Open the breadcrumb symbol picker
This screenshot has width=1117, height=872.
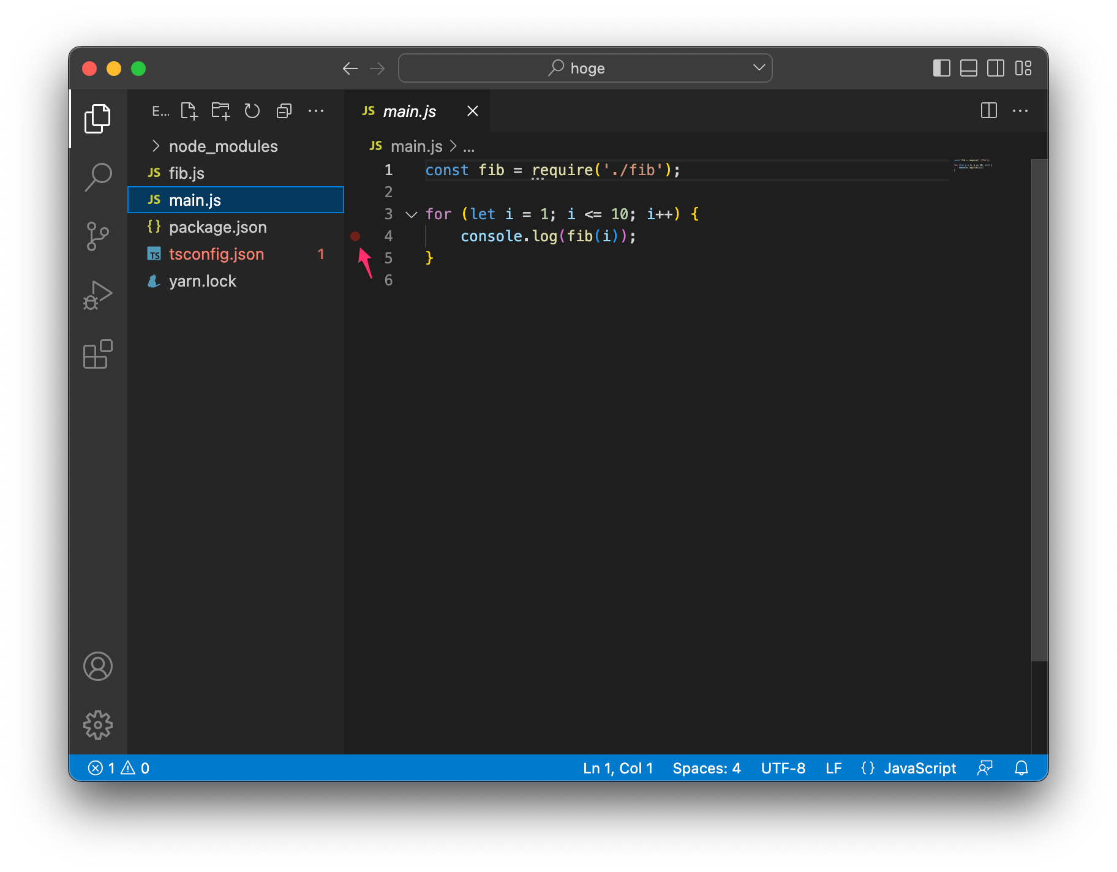point(469,147)
